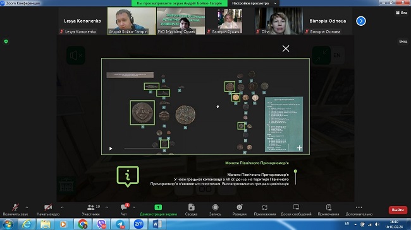411x230 pixels.
Task: Toggle the green encryption shield indicator
Action: (x=6, y=42)
